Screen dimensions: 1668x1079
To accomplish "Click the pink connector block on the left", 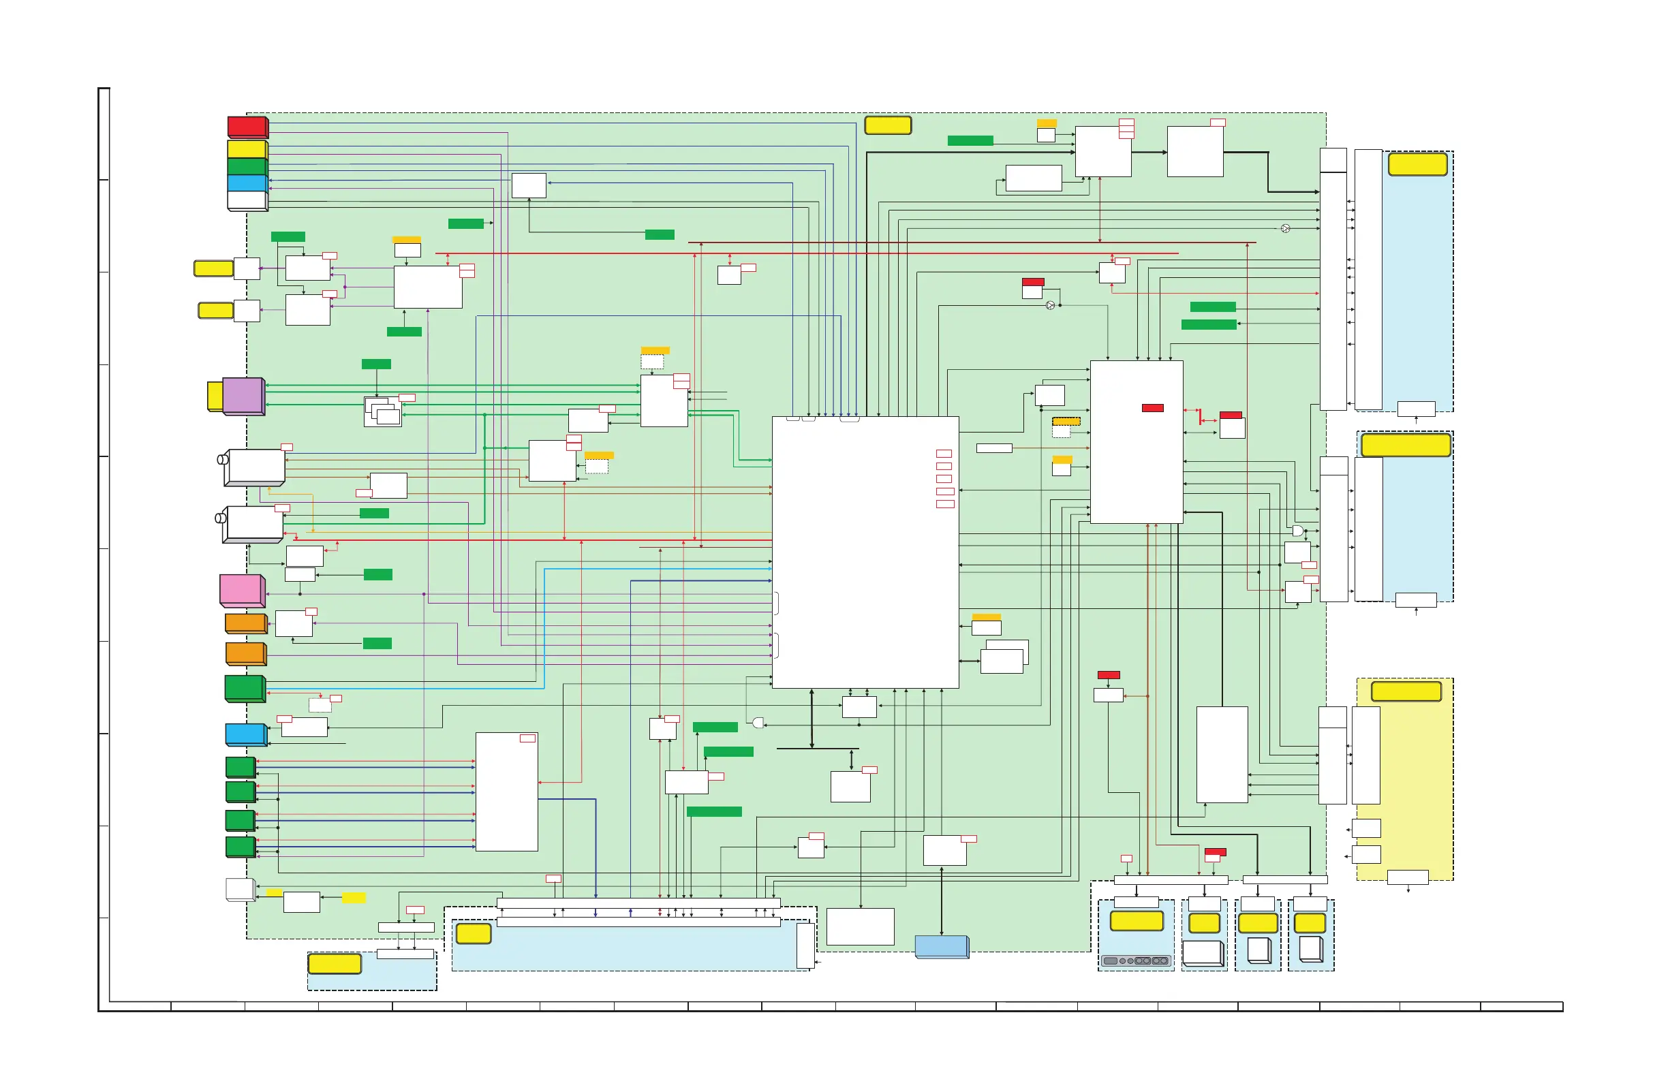I will click(243, 591).
